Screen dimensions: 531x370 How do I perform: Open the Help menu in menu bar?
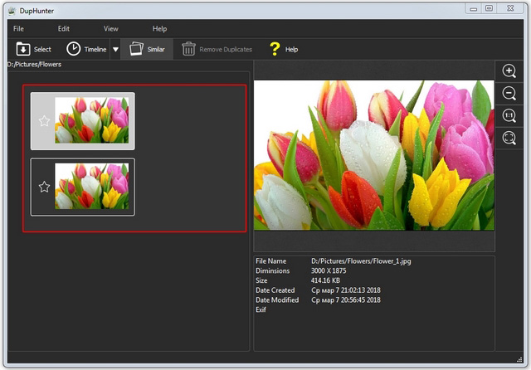(159, 29)
